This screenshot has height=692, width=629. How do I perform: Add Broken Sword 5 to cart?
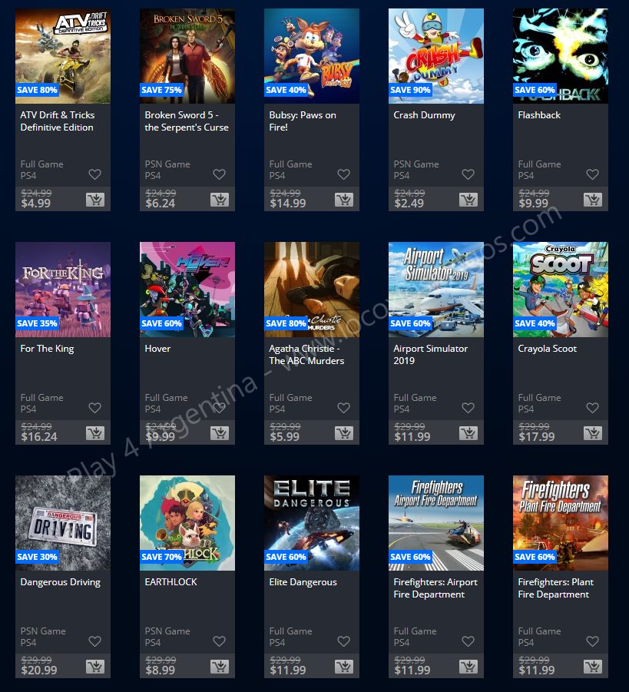click(220, 200)
